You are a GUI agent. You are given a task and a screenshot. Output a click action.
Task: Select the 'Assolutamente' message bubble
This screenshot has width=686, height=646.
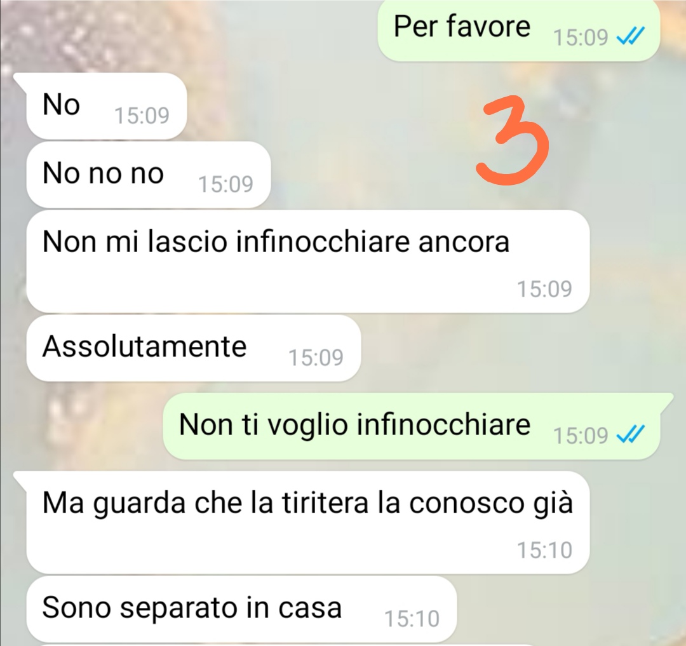[193, 348]
